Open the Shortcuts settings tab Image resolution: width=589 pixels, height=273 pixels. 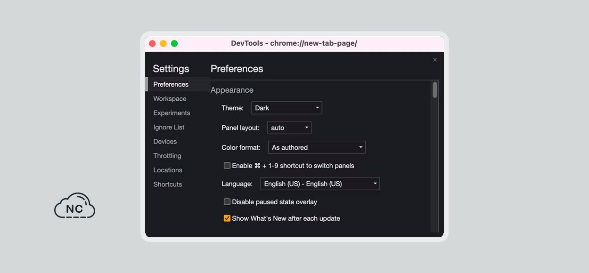[168, 185]
